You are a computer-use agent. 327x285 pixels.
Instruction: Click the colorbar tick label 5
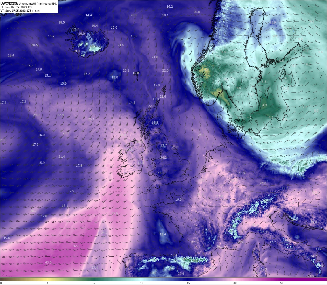coord(94,283)
